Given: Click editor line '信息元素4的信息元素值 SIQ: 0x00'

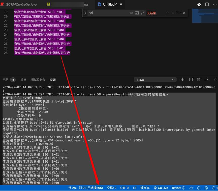Looking at the screenshot, I should tap(39, 21).
